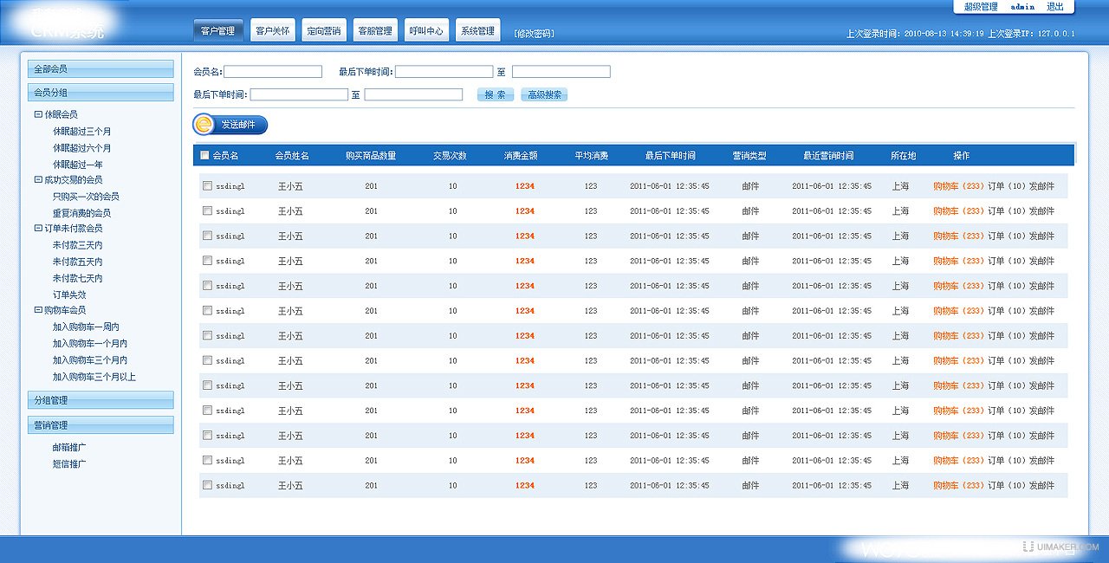Click the 搜索 button

(x=496, y=95)
